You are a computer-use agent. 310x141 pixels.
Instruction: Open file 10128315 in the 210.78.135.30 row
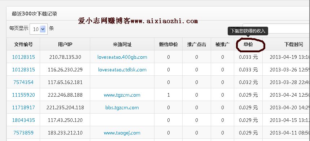(23, 57)
